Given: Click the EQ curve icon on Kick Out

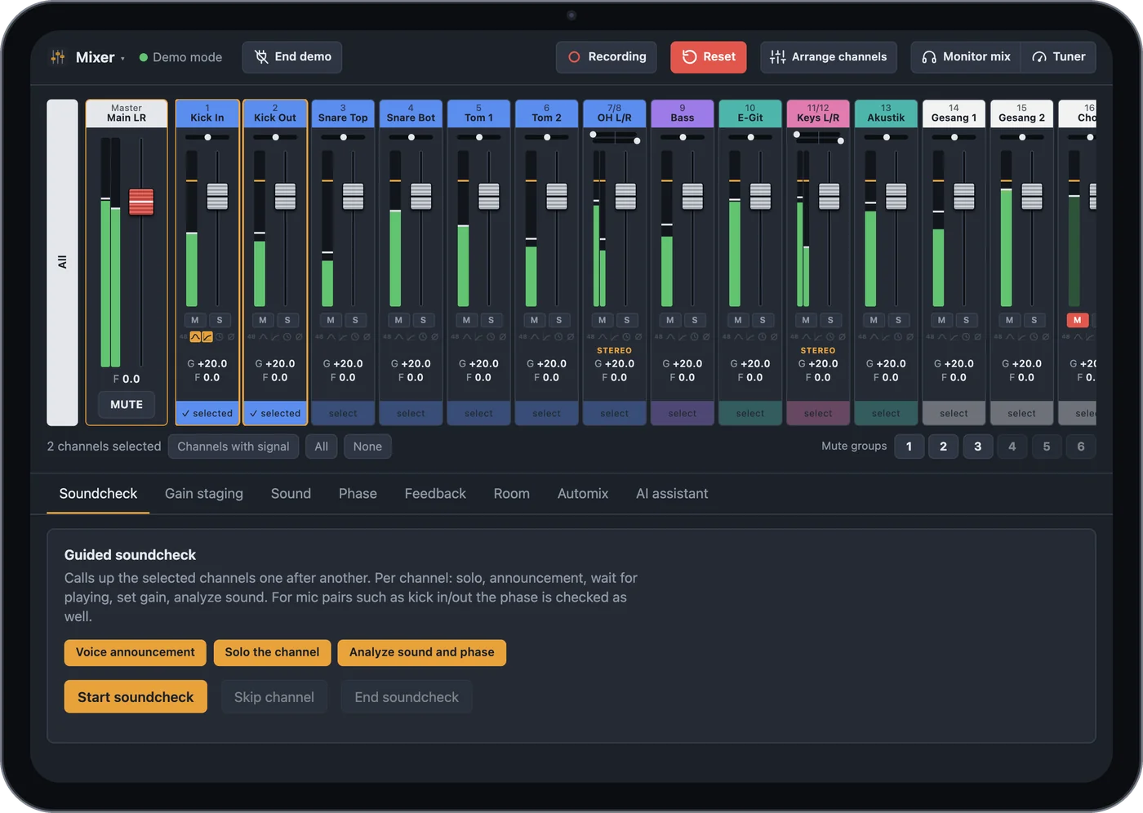Looking at the screenshot, I should pyautogui.click(x=263, y=336).
